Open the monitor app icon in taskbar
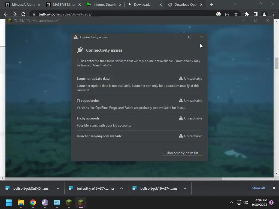The image size is (279, 209). click(57, 202)
